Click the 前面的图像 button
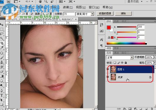 click(x=105, y=13)
